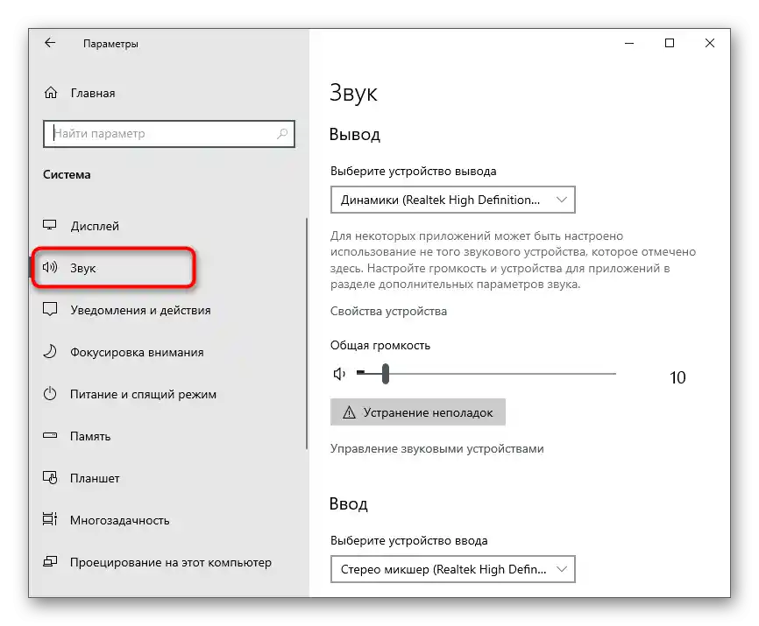Click the chevron of the Динамики dropdown
The width and height of the screenshot is (759, 626).
pyautogui.click(x=562, y=200)
